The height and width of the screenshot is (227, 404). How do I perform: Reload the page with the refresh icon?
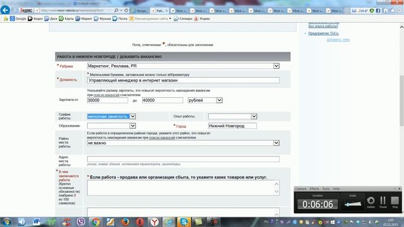126,11
